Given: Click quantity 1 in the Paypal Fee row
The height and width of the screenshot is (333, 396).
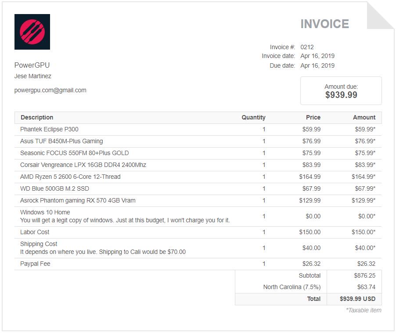Looking at the screenshot, I should 264,264.
